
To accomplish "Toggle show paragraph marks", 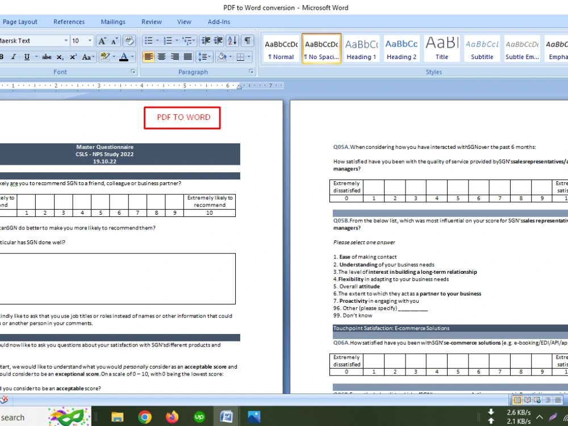I will (x=248, y=40).
